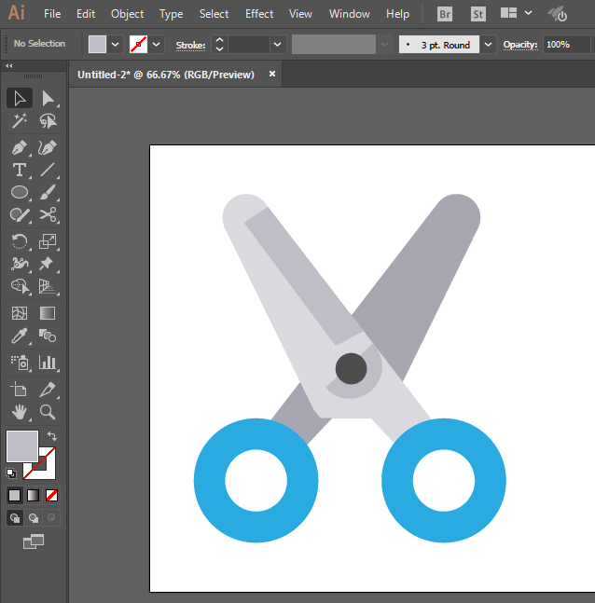The width and height of the screenshot is (595, 603).
Task: Activate the Type tool
Action: 19,170
